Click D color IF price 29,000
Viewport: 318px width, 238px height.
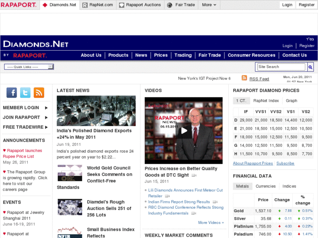[246, 120]
